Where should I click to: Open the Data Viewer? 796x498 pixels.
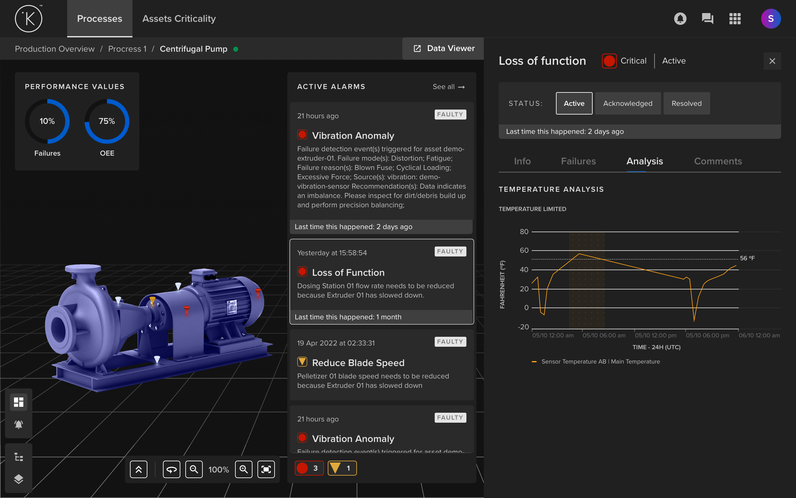[443, 49]
